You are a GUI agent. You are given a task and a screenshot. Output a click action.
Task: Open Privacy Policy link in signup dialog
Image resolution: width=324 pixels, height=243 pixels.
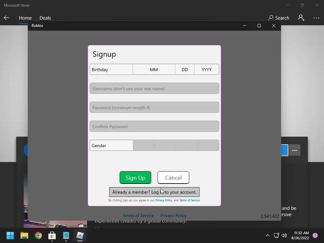(x=164, y=200)
